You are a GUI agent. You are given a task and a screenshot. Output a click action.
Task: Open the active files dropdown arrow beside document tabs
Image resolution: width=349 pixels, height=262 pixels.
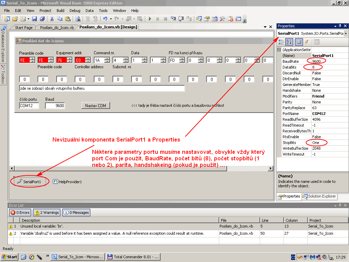pos(265,27)
